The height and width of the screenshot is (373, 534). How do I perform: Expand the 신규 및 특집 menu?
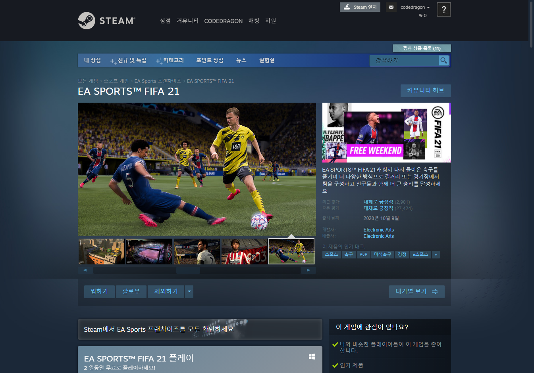tap(129, 60)
